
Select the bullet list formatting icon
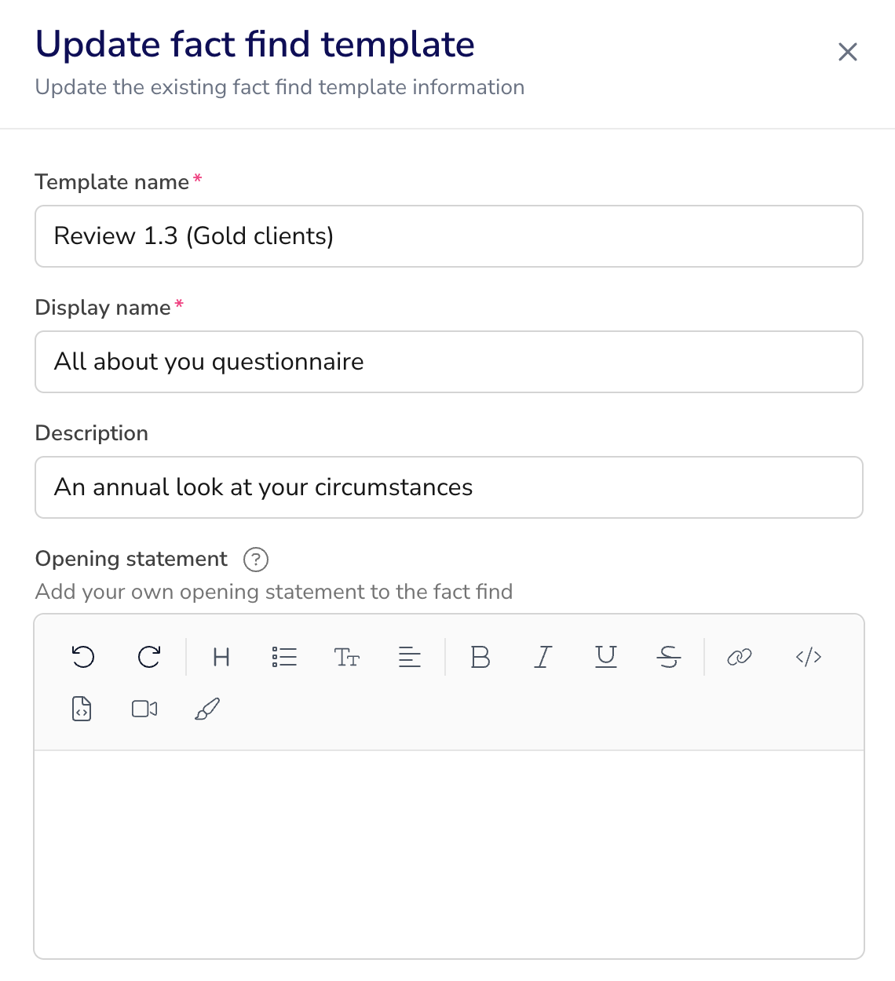pyautogui.click(x=284, y=657)
